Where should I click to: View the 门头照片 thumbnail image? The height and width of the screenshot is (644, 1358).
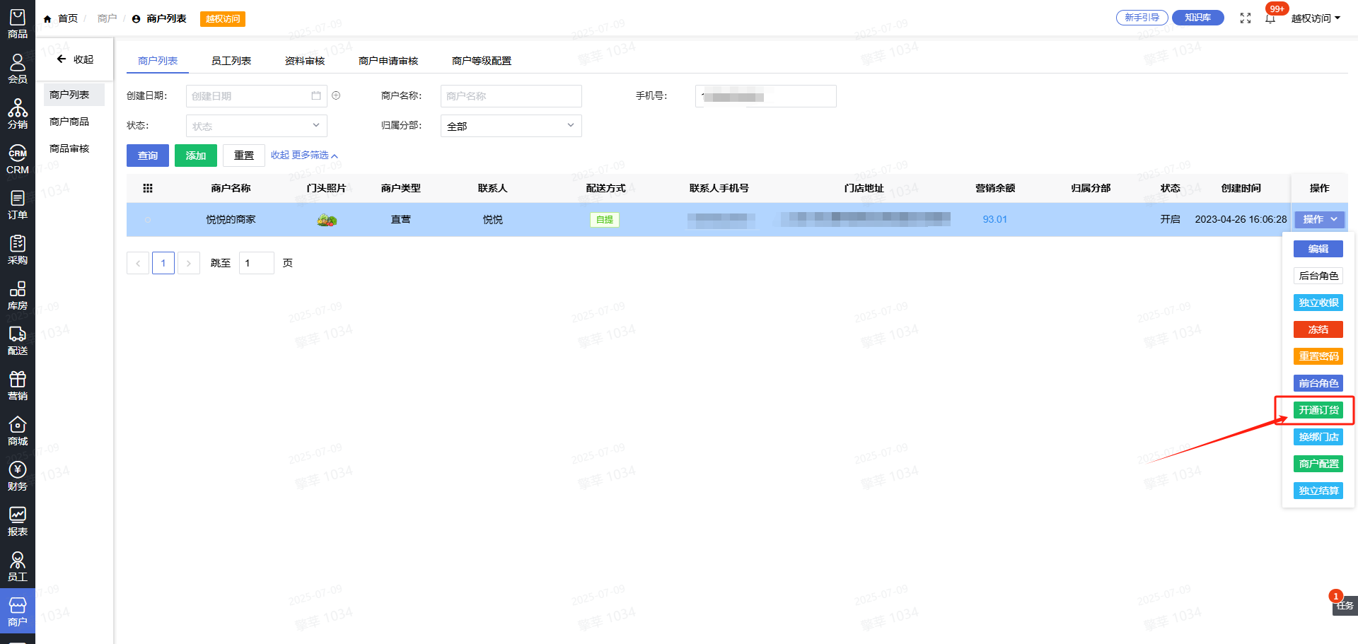[327, 220]
